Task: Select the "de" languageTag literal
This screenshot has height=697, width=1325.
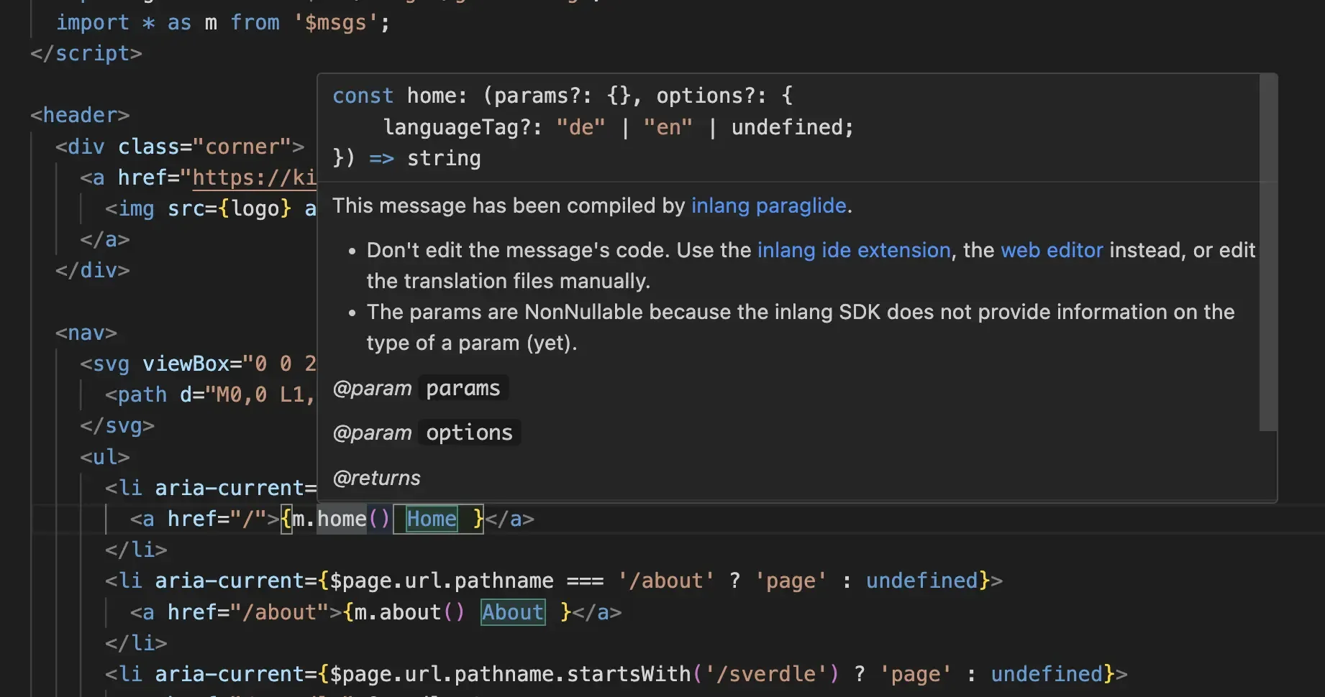Action: (581, 126)
